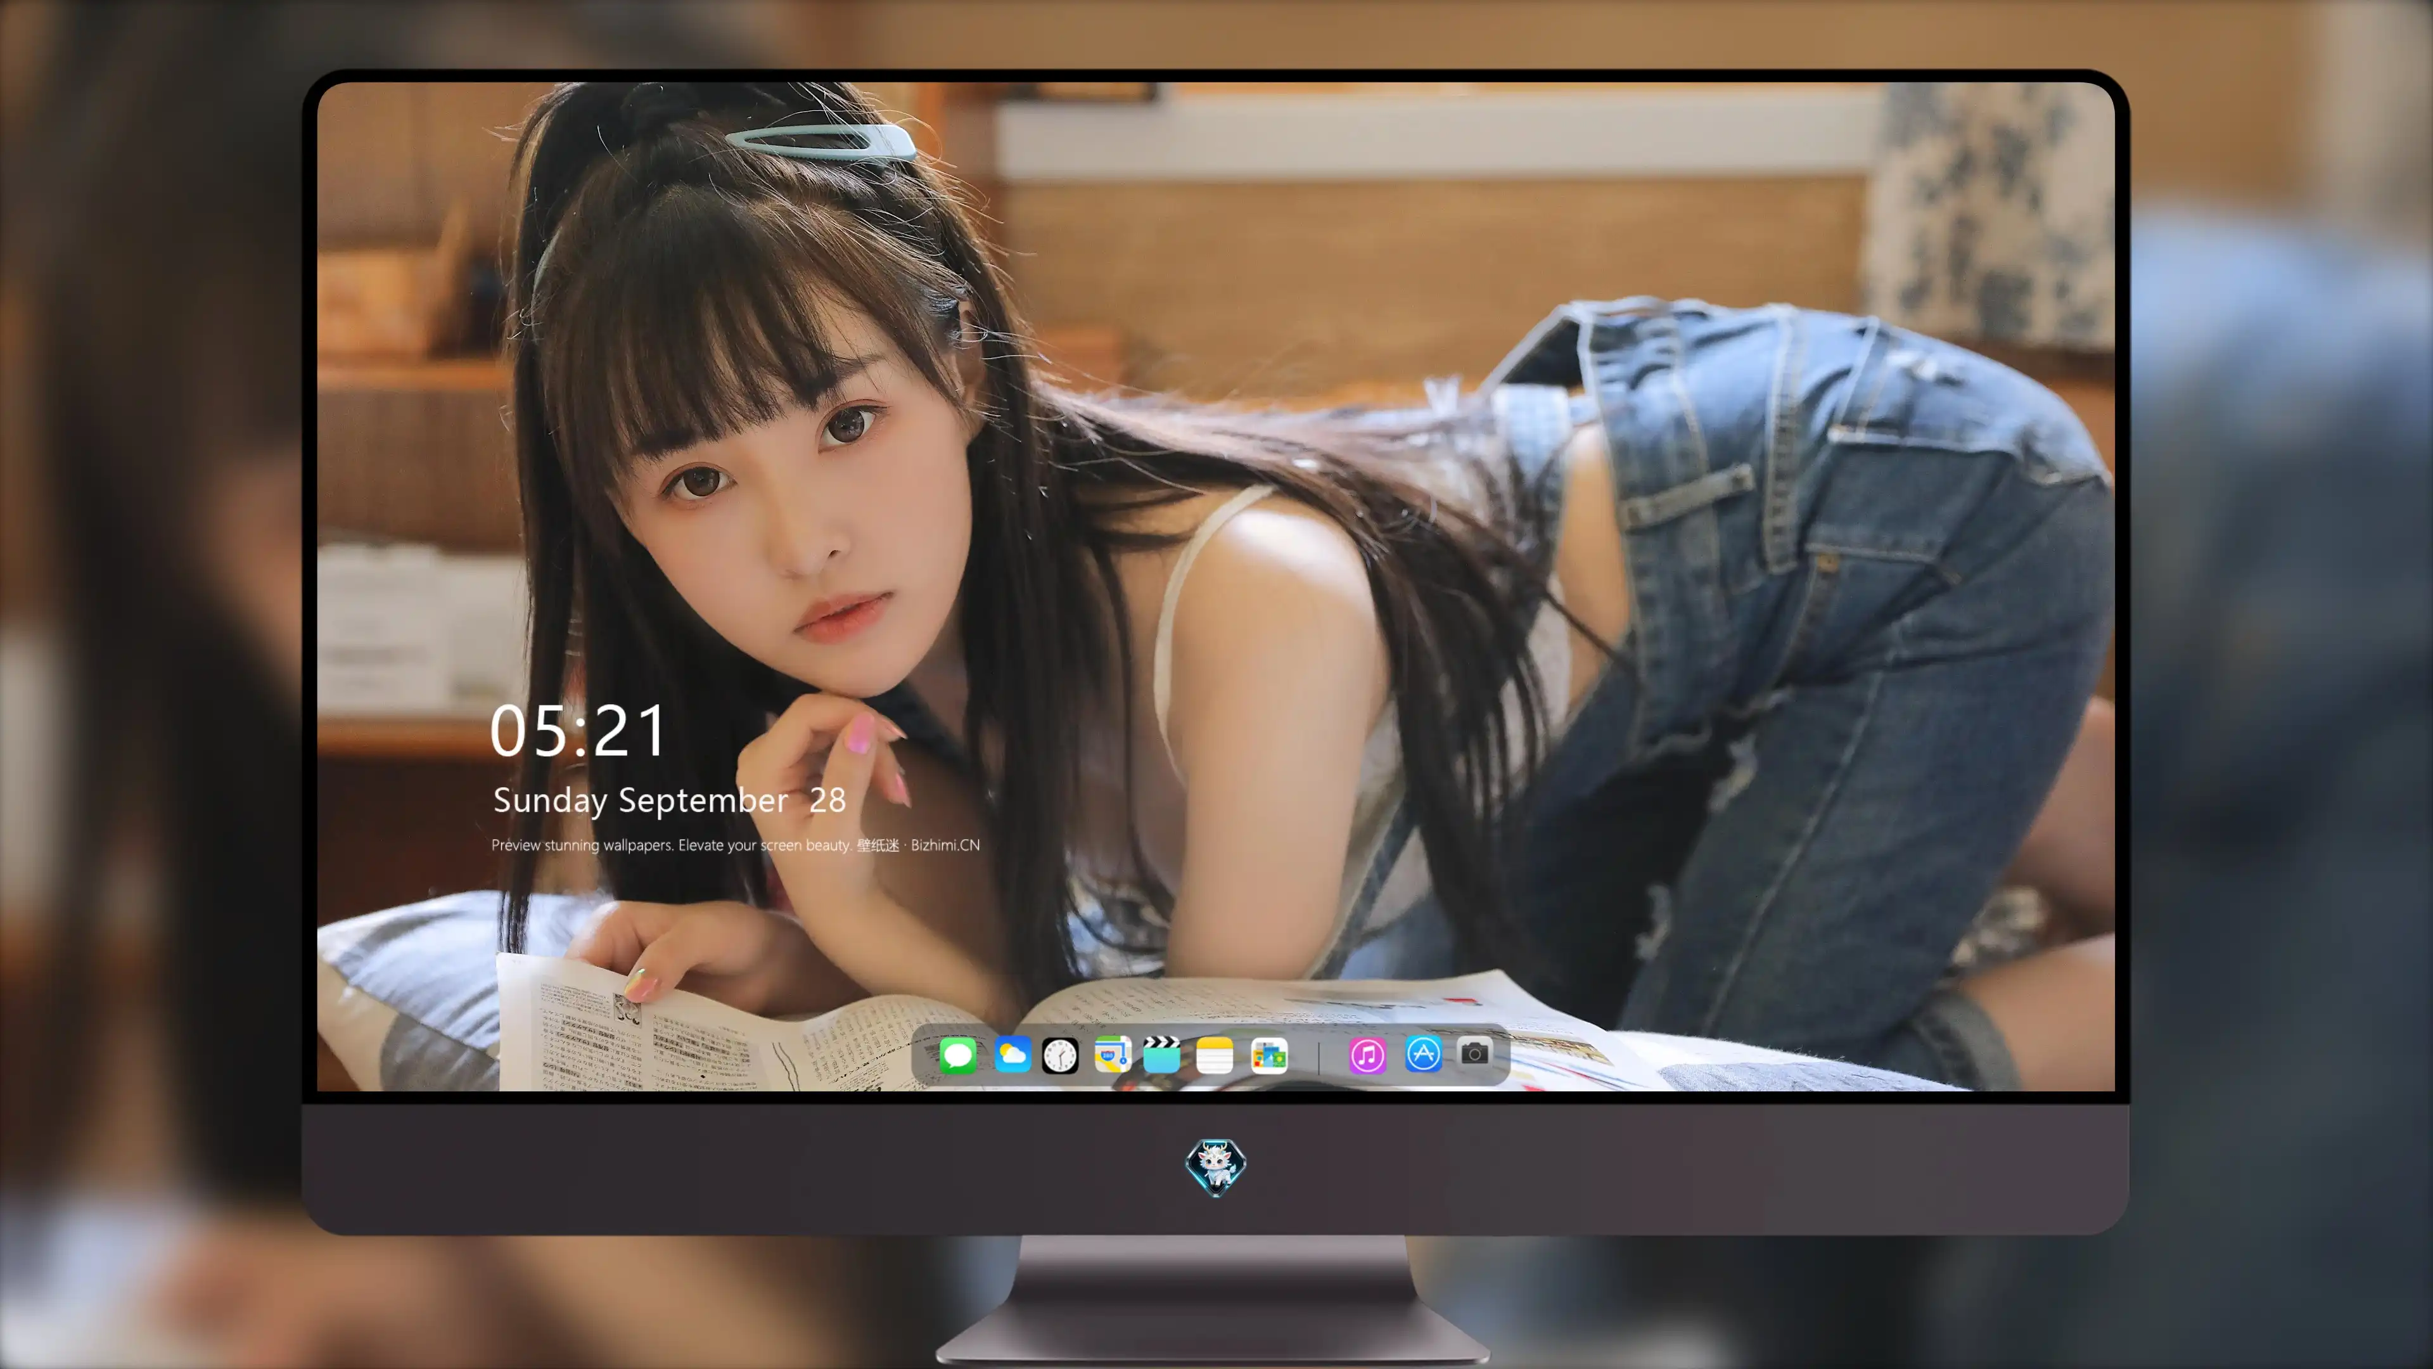
Task: Click the dragon logo on monitor chin
Action: [x=1216, y=1167]
